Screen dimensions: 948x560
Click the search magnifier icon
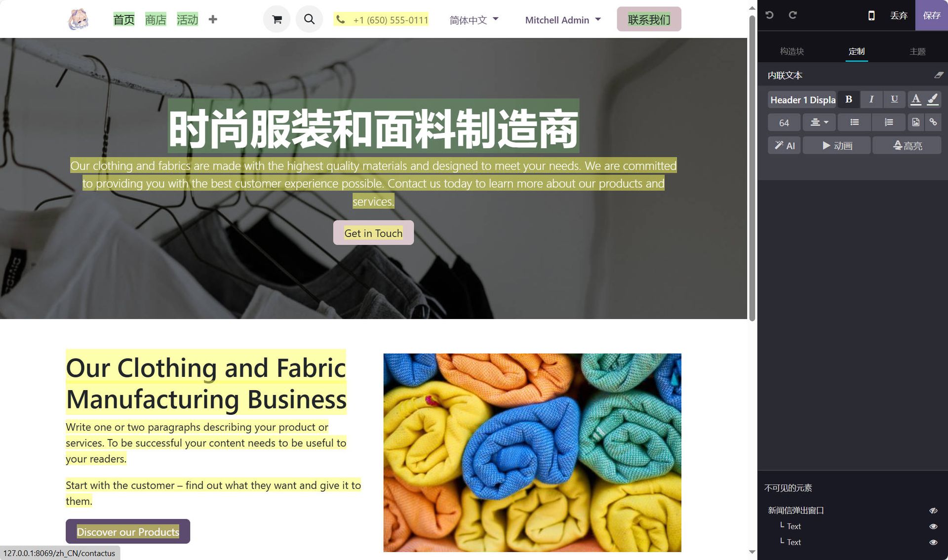pos(309,19)
